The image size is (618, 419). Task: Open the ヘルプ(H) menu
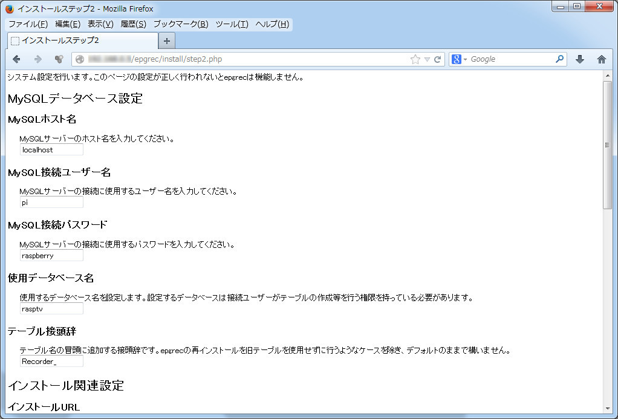272,24
